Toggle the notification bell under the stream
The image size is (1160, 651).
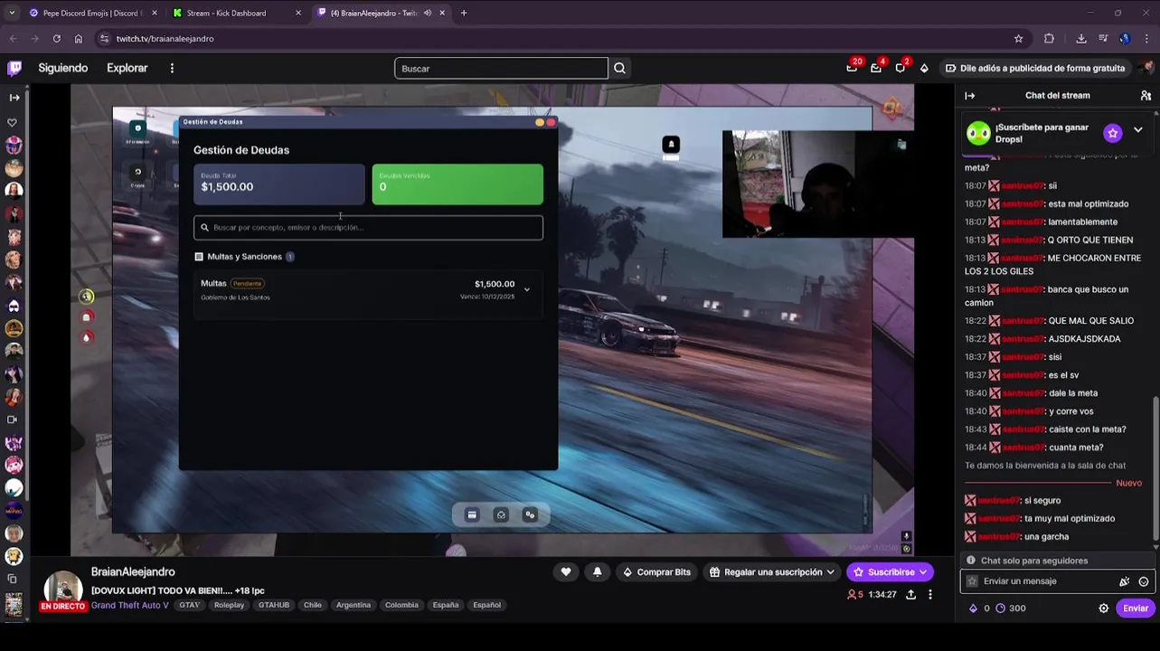597,571
